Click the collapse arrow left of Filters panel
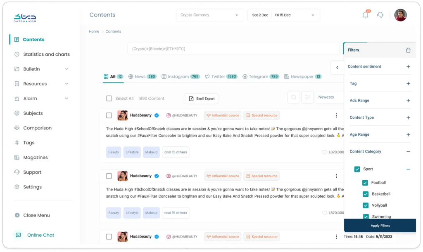The image size is (423, 252). tap(337, 68)
